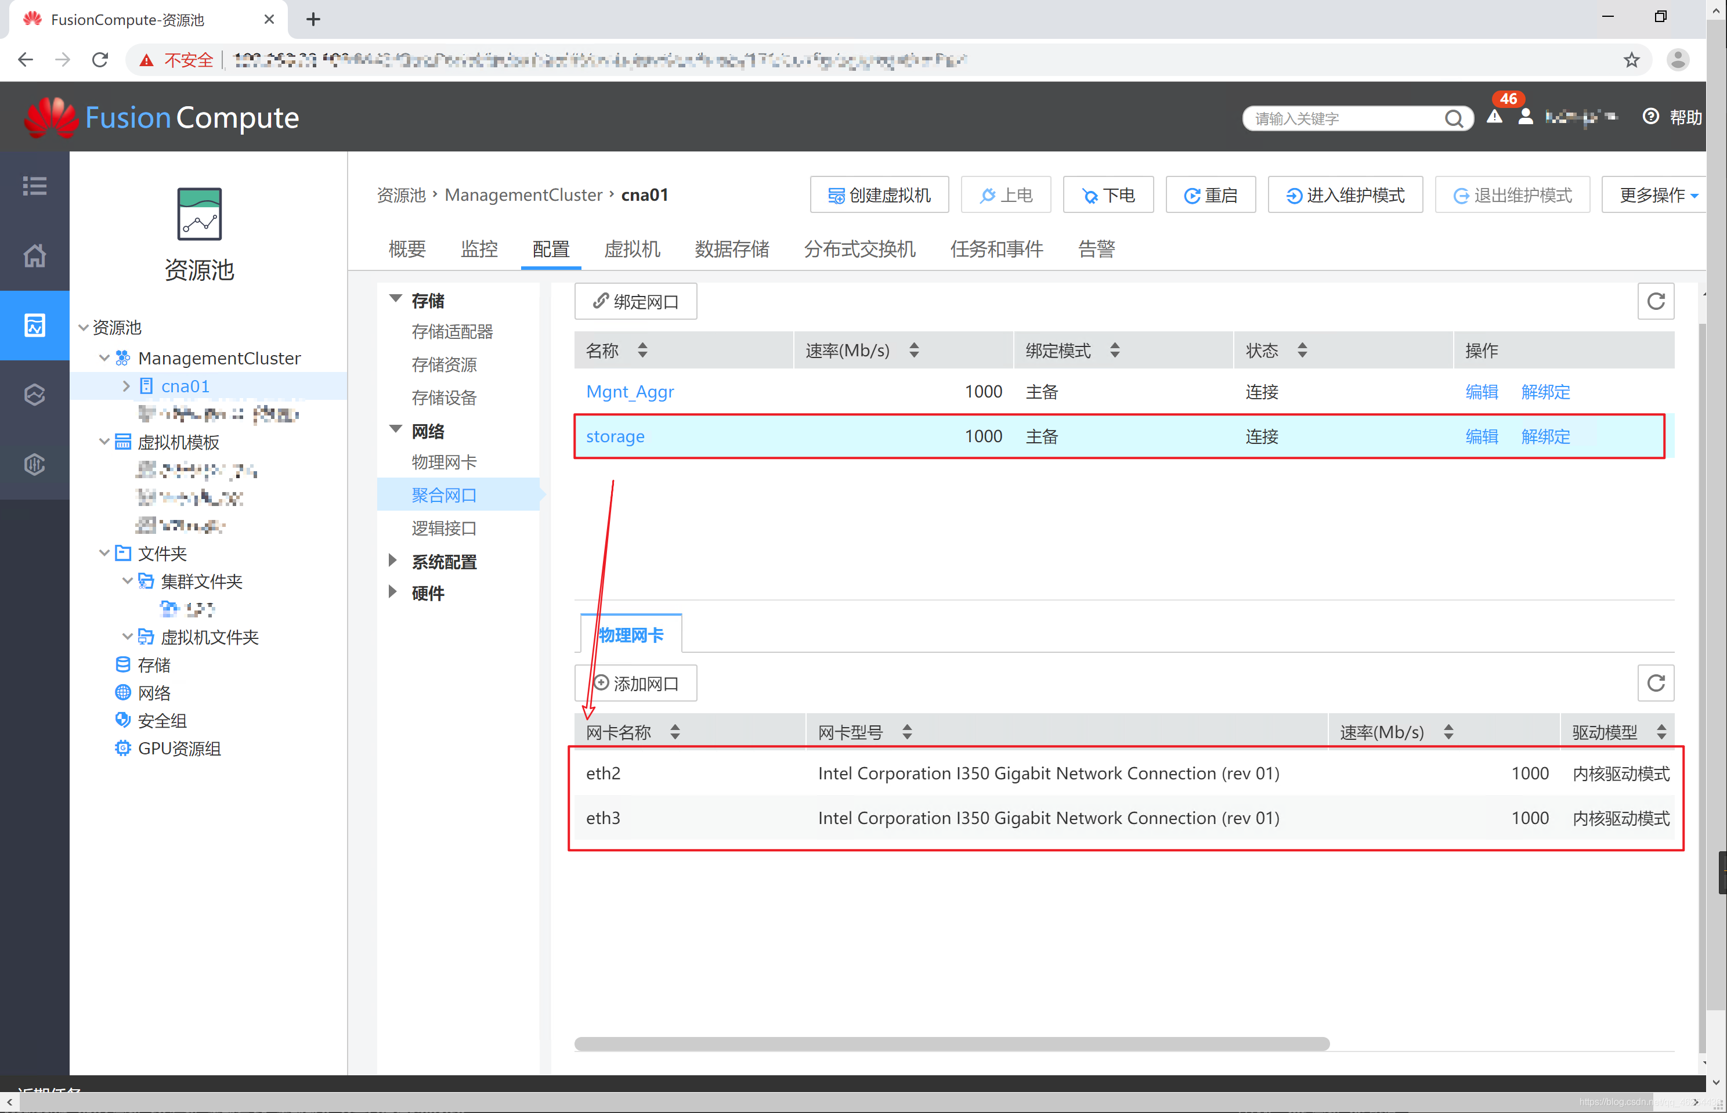Select 存储适配器 in the config menu

click(x=452, y=332)
